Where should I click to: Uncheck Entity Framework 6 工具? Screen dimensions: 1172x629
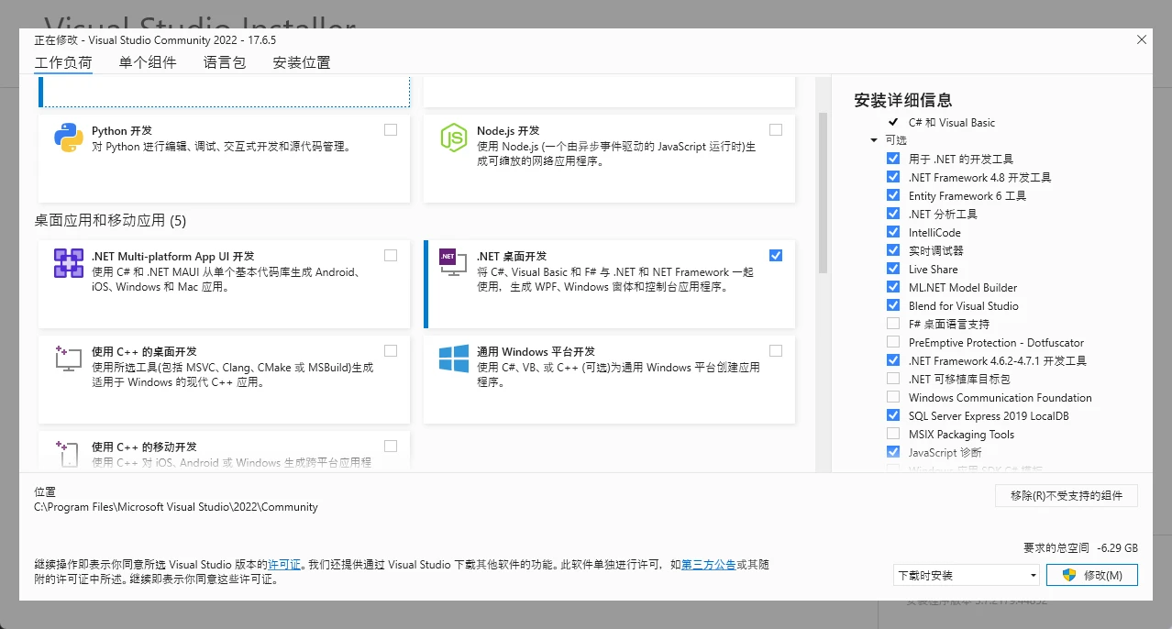point(893,195)
